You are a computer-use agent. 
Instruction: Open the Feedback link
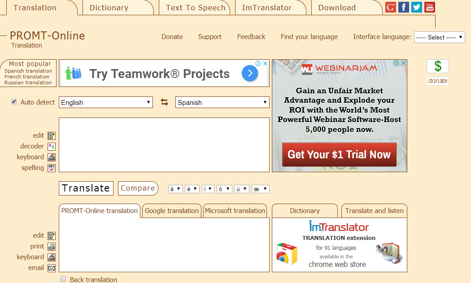(x=251, y=37)
